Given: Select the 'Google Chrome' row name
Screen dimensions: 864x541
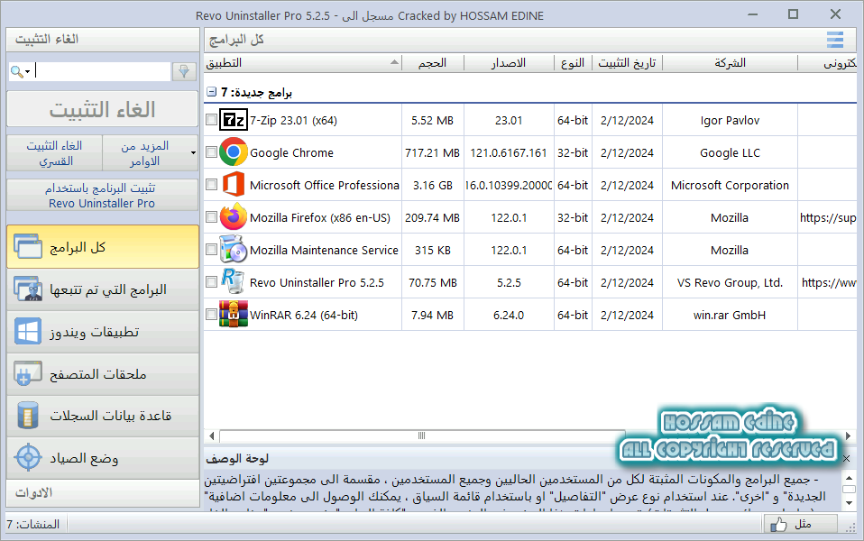Looking at the screenshot, I should pos(291,152).
